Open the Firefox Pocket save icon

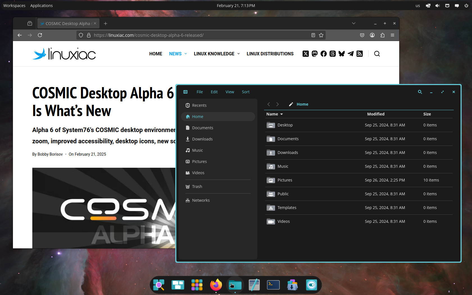pyautogui.click(x=362, y=35)
